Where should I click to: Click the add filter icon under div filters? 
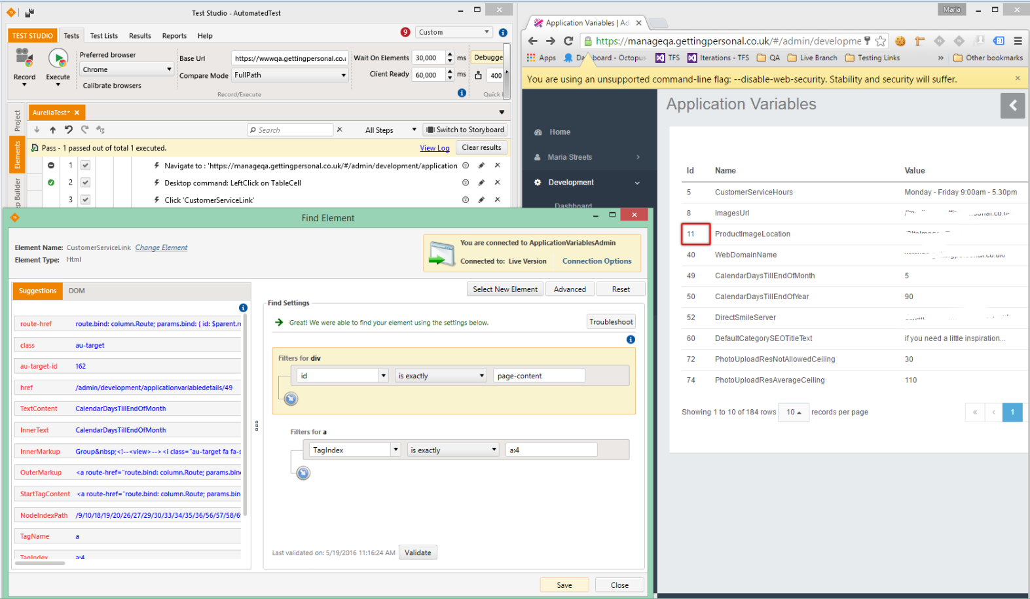[291, 399]
